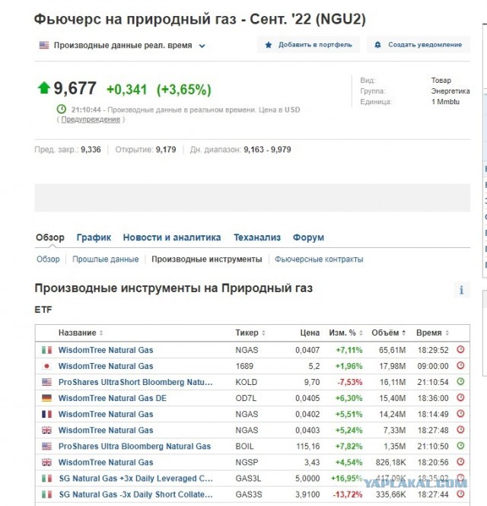The width and height of the screenshot is (487, 506).
Task: Click the Дн. диапазон value 9,163 - 9,979
Action: [267, 150]
